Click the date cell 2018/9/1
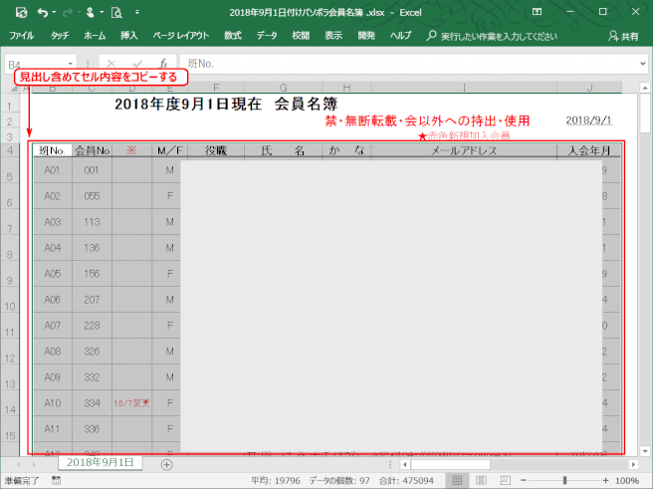Image resolution: width=653 pixels, height=489 pixels. 588,120
